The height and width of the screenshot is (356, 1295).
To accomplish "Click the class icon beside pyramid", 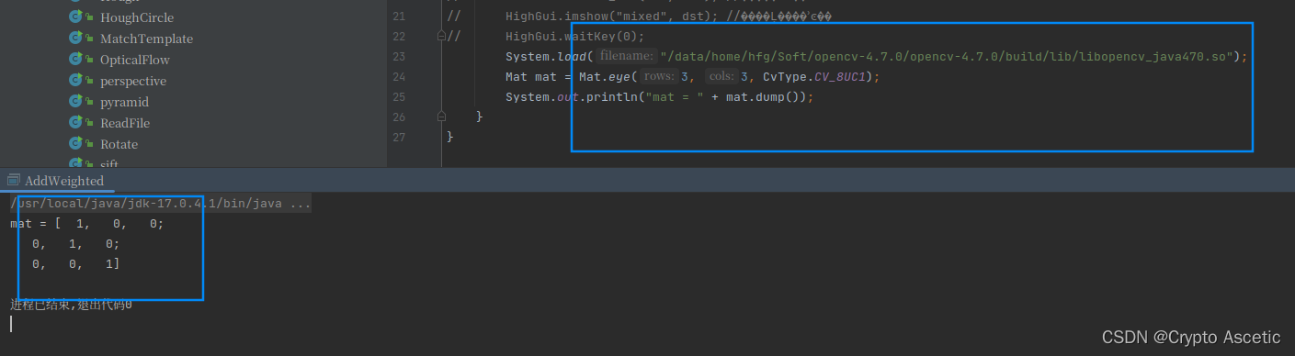I will pyautogui.click(x=76, y=102).
